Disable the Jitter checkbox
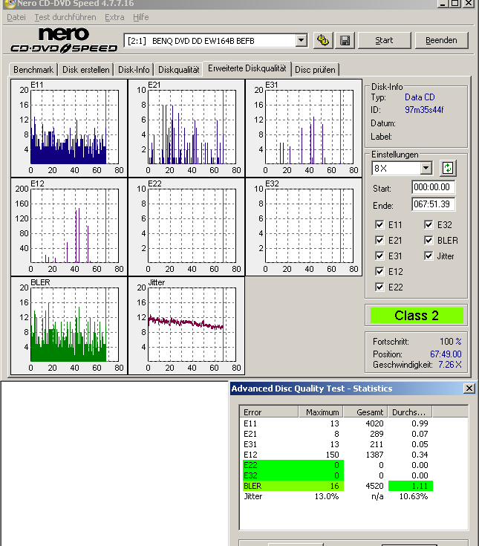 coord(429,256)
